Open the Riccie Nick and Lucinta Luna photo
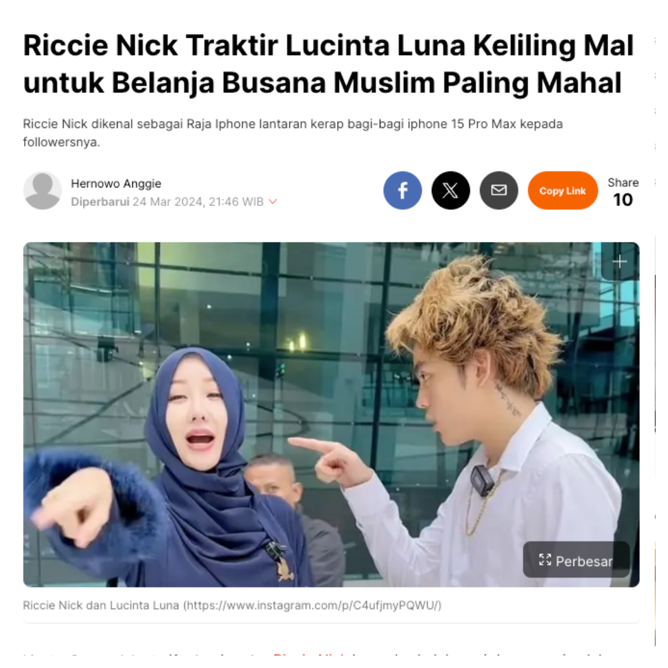 click(331, 414)
